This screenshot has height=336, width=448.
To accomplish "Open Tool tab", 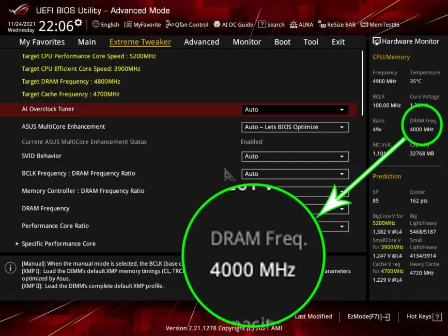I will [x=311, y=42].
